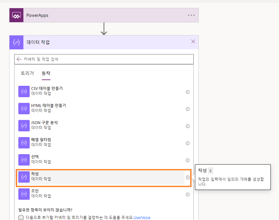Select the CSV 테이블 만들기 action
Viewport: 279px width, 220px height.
pos(101,91)
